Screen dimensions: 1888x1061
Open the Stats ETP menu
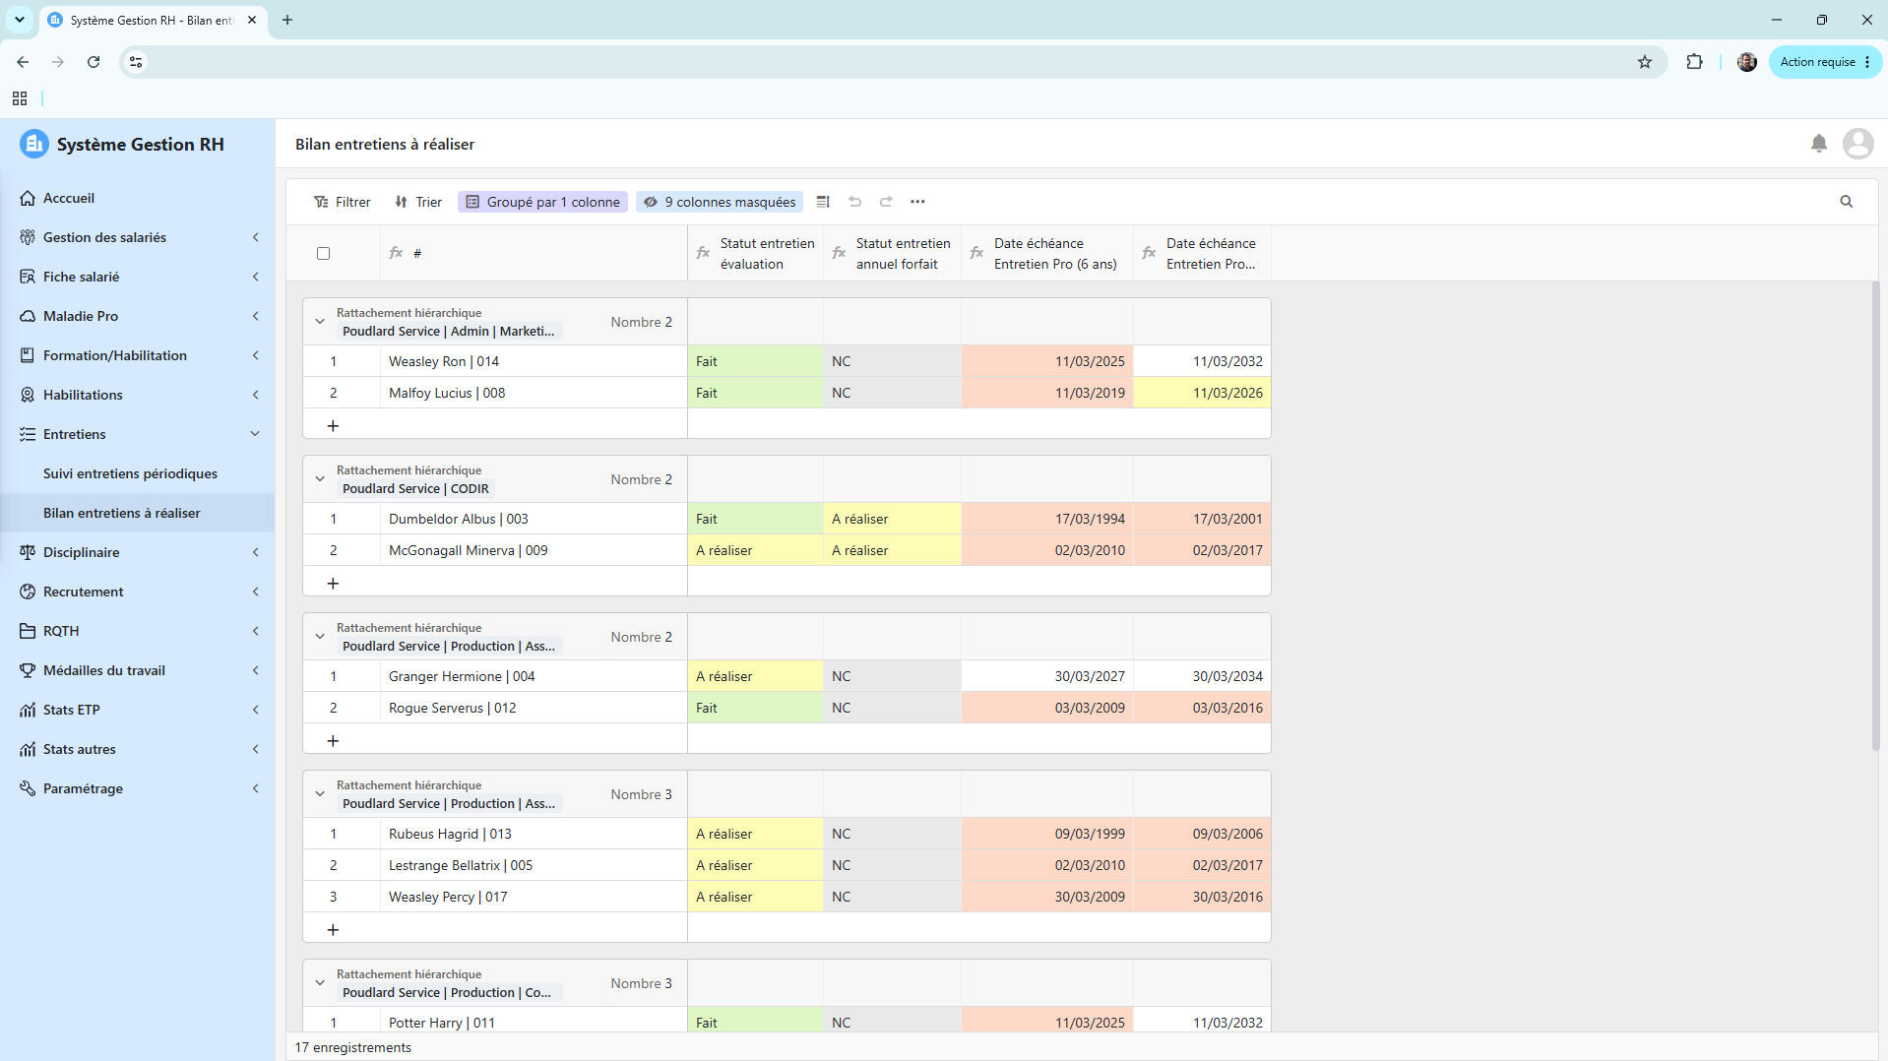(138, 710)
